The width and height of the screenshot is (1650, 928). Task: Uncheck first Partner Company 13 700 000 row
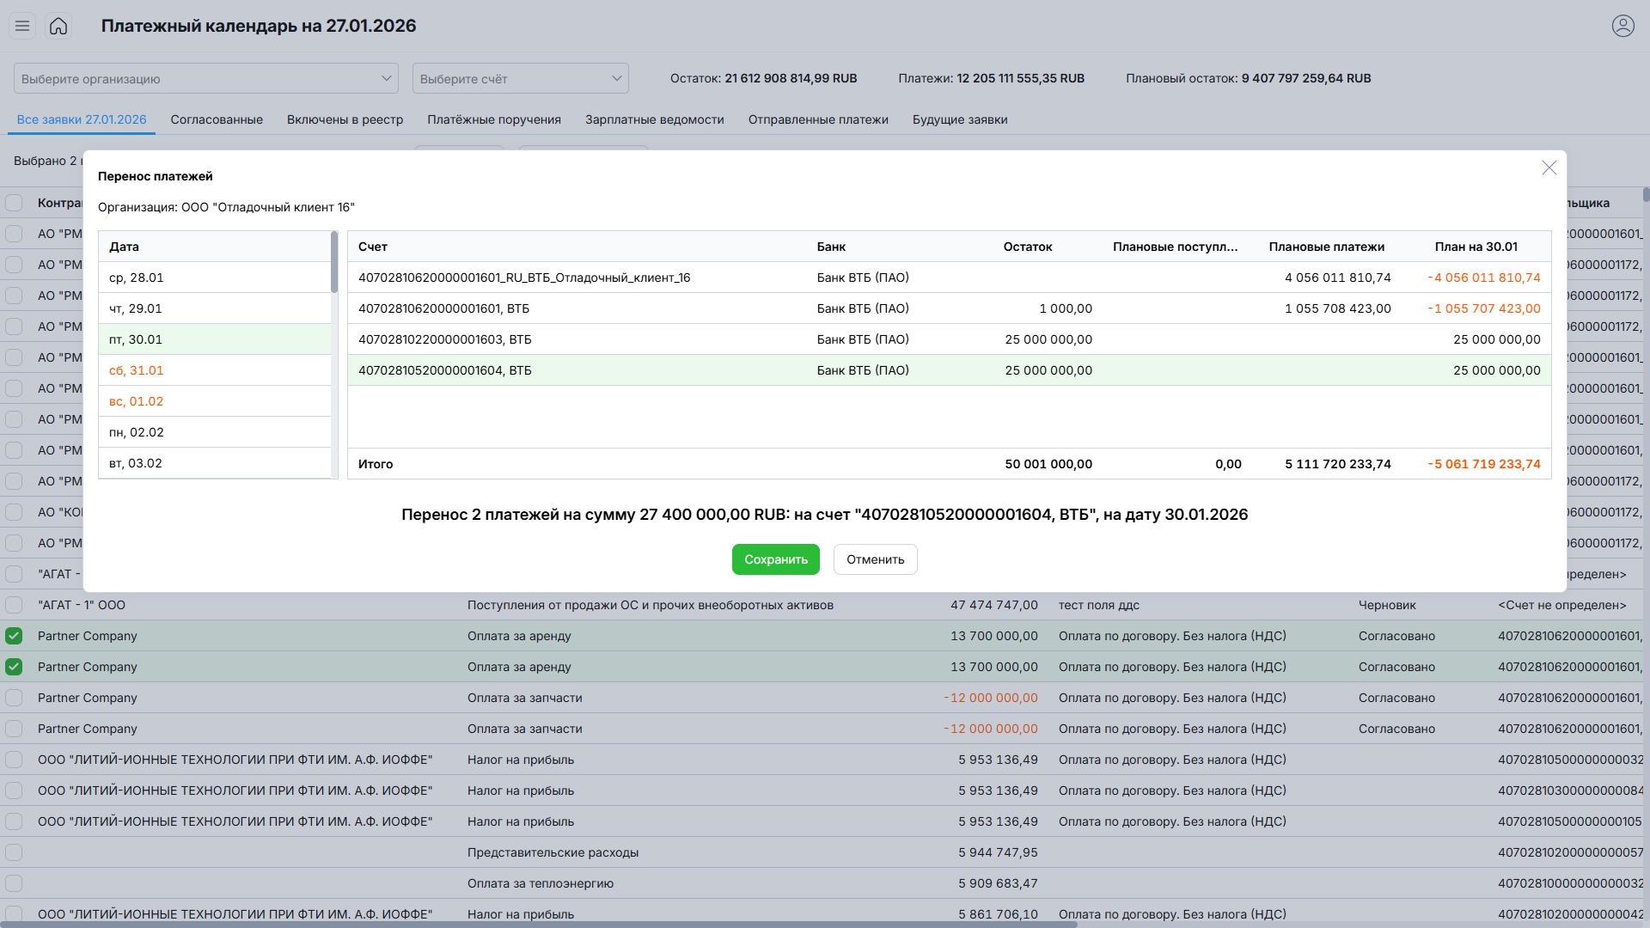click(14, 636)
